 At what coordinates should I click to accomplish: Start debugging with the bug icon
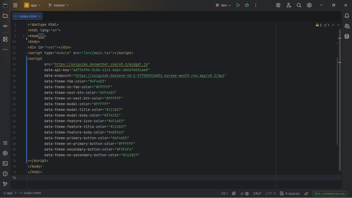247,5
